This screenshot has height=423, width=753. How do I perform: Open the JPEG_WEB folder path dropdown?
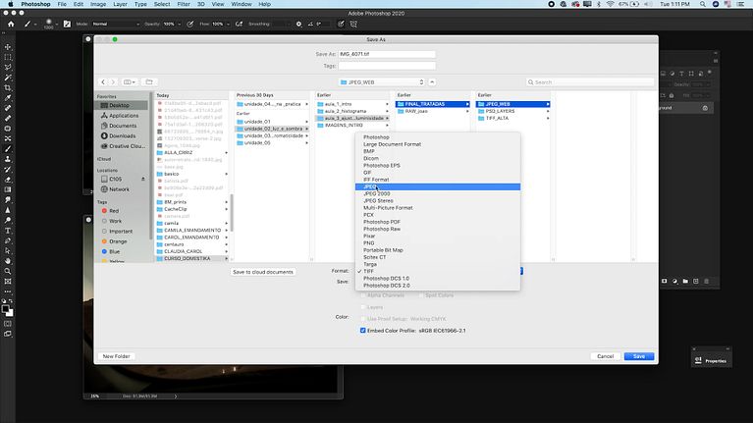click(x=381, y=82)
